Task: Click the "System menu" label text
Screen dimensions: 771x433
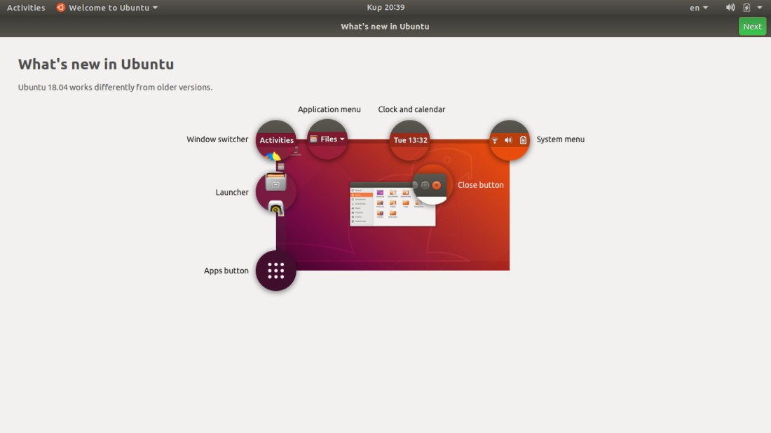Action: (560, 139)
